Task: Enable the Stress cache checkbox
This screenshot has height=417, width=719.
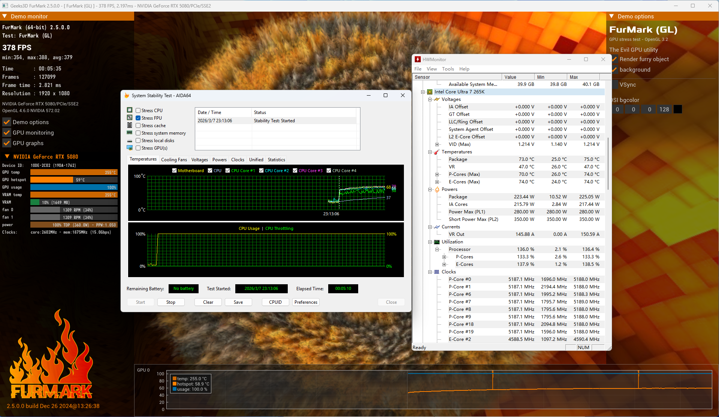Action: [138, 126]
